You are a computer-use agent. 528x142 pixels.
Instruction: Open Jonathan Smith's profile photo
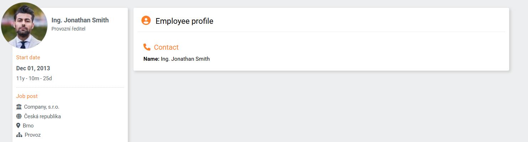tap(24, 26)
